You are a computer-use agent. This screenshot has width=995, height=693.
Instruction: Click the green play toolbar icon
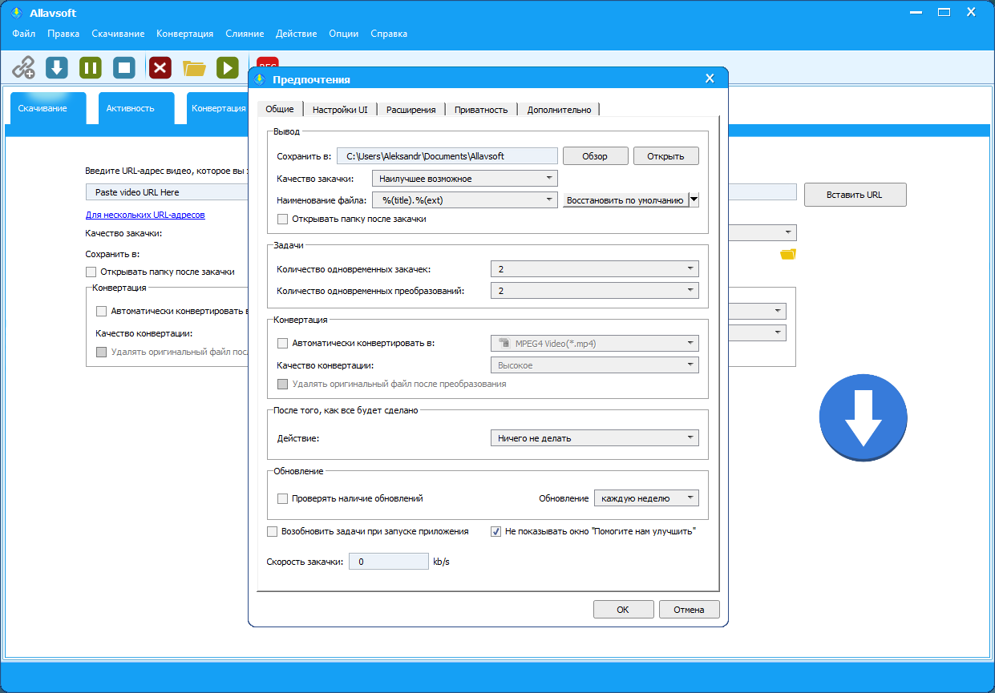pos(228,67)
